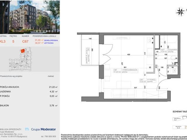The height and width of the screenshot is (140, 187).
Task: Click the POWIERZCHNIA LOKALU header
Action: tap(44, 36)
